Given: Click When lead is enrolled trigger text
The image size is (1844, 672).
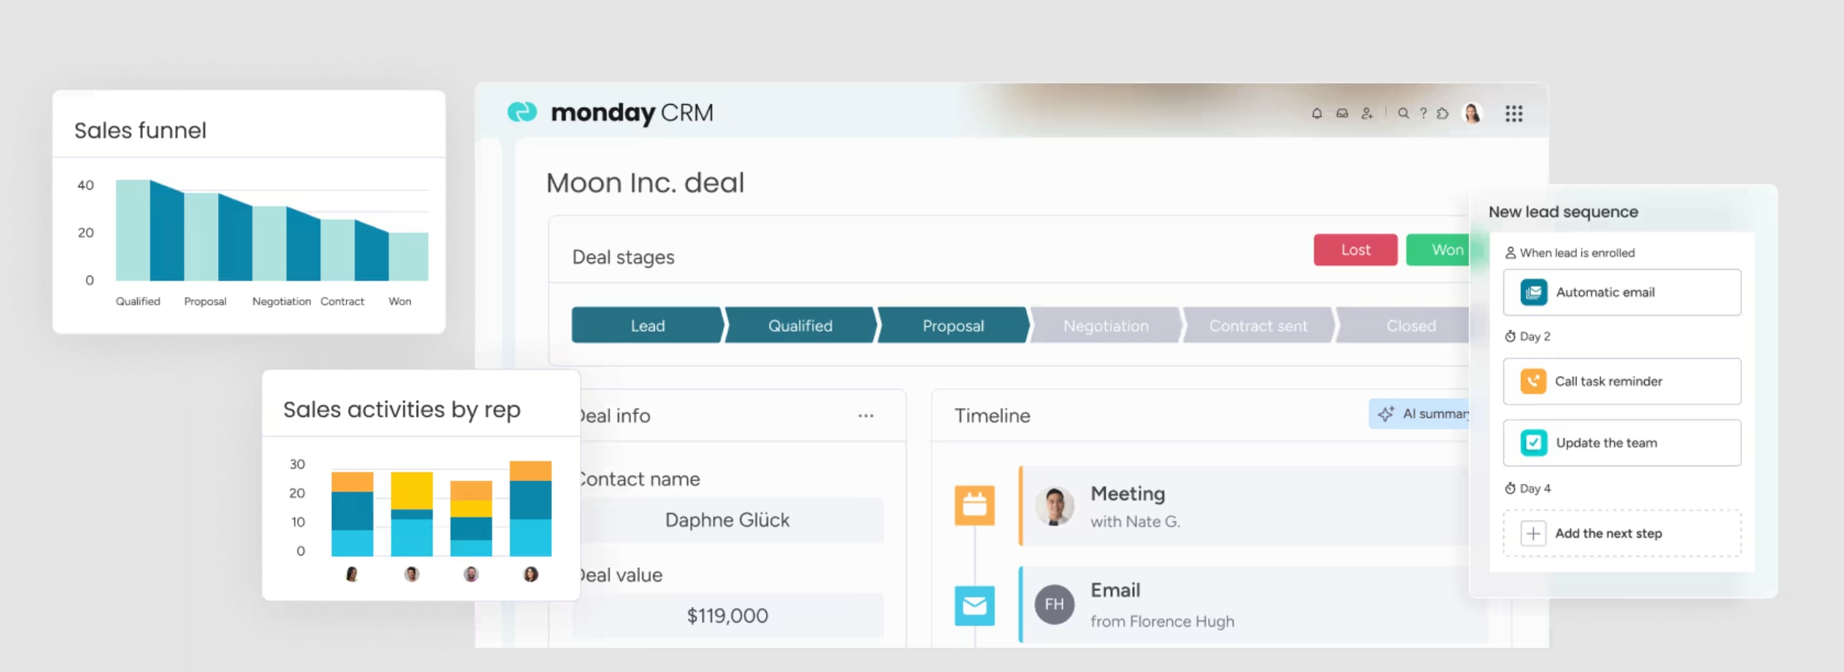Looking at the screenshot, I should [1577, 253].
